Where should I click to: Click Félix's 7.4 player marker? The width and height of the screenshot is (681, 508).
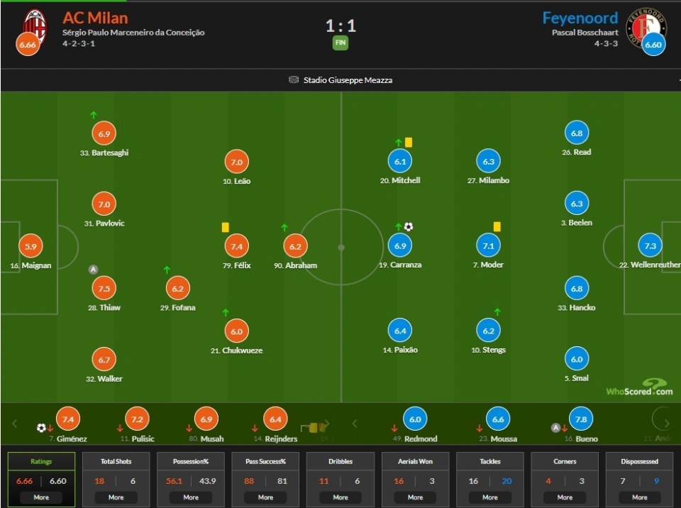click(237, 246)
